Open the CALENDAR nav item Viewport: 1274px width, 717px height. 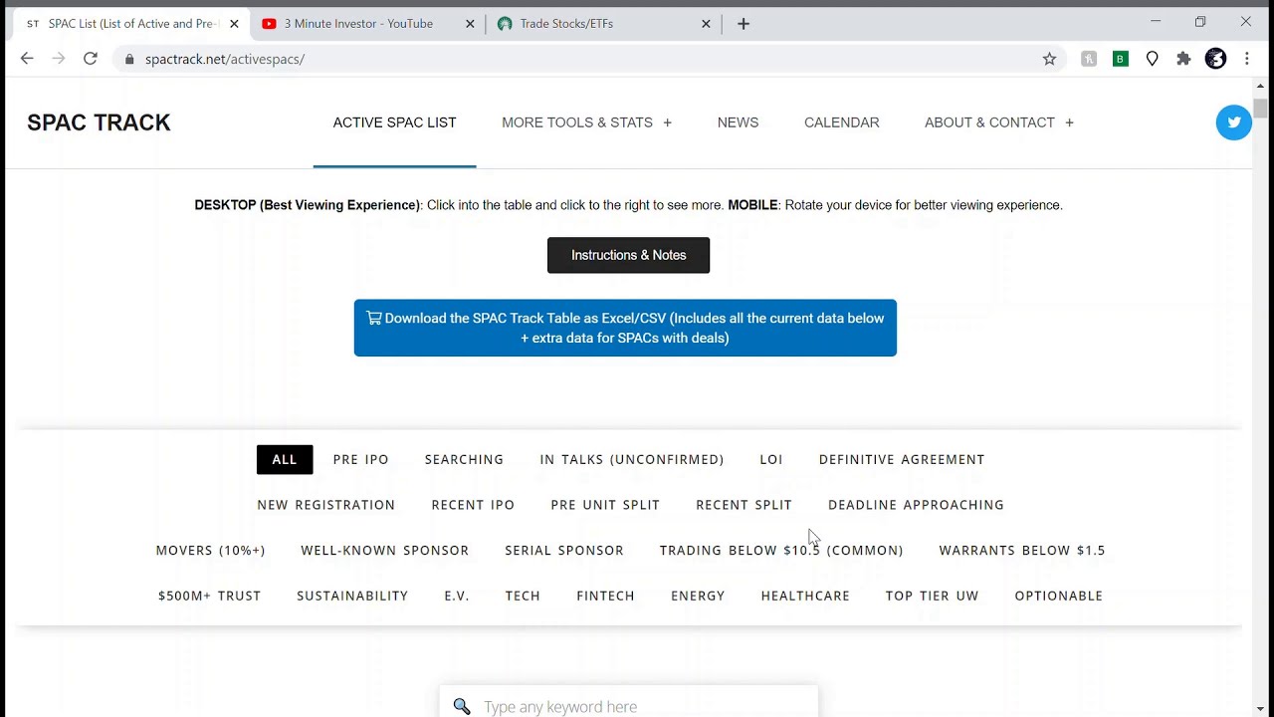[841, 122]
